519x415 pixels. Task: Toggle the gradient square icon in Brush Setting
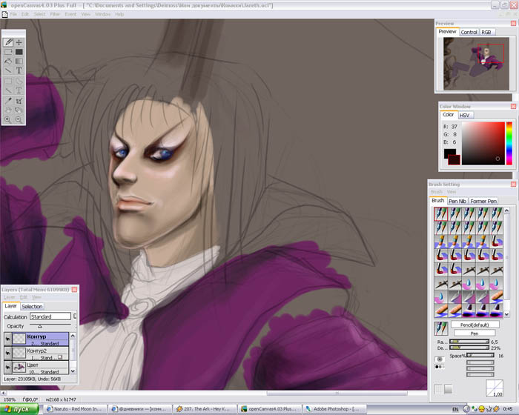point(448,389)
